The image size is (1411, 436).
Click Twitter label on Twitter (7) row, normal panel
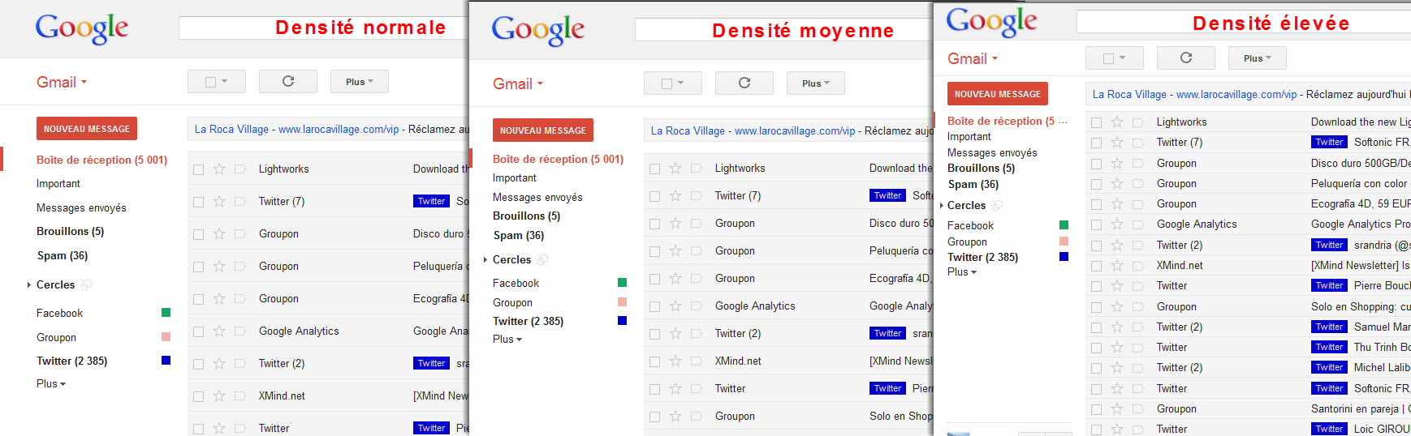coord(431,201)
